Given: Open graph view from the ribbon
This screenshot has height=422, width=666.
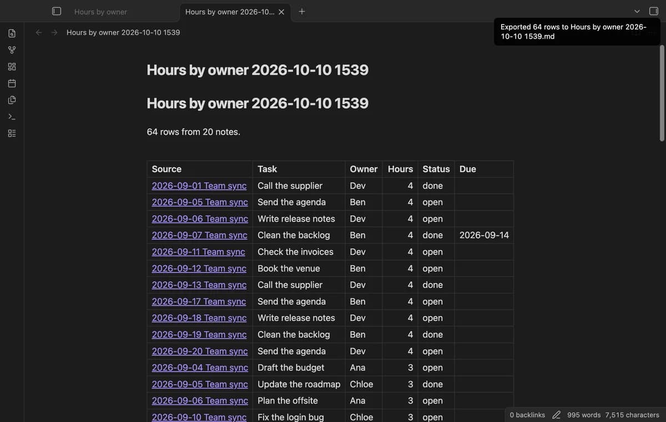Looking at the screenshot, I should click(12, 51).
